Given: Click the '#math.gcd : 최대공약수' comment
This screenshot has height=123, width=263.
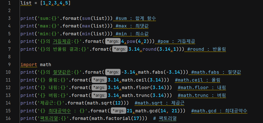Looking at the screenshot, I should pos(219,111).
